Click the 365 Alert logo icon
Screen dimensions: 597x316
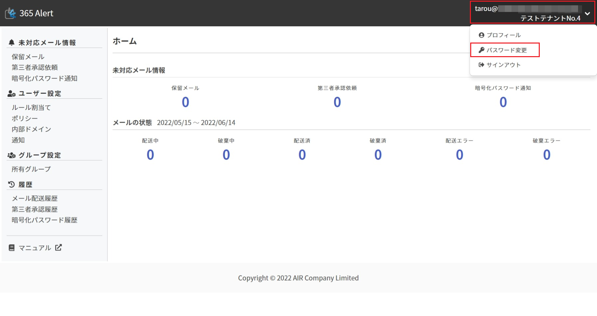(x=11, y=13)
